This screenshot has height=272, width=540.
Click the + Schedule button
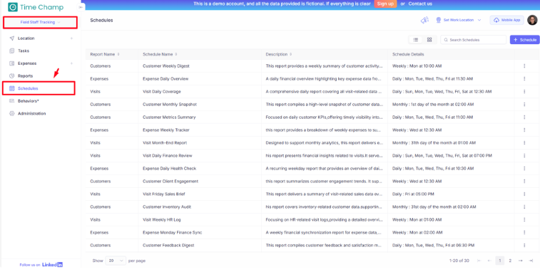(525, 40)
